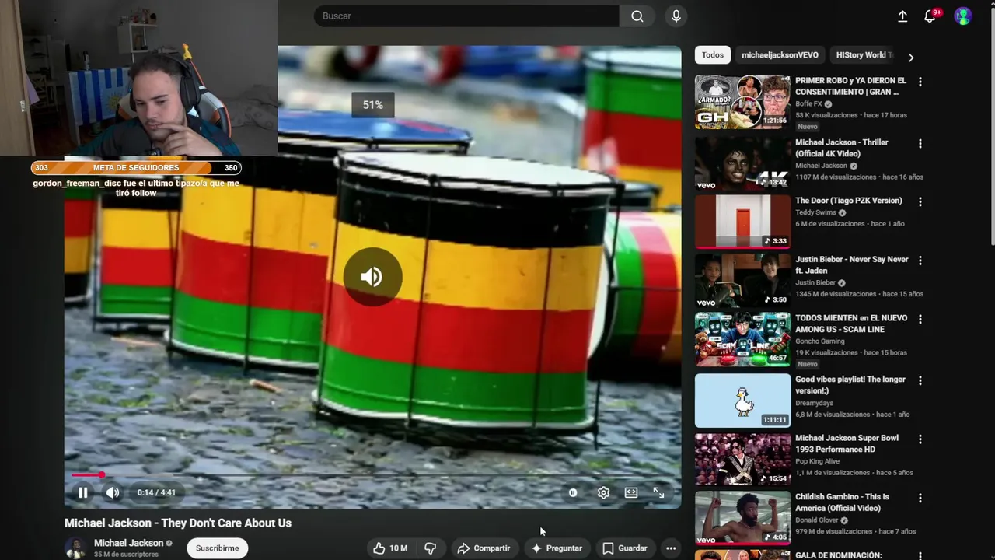995x560 pixels.
Task: Start voice search with microphone icon
Action: pos(676,16)
